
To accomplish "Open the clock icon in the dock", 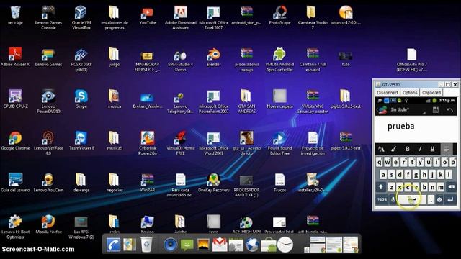I will click(285, 245).
